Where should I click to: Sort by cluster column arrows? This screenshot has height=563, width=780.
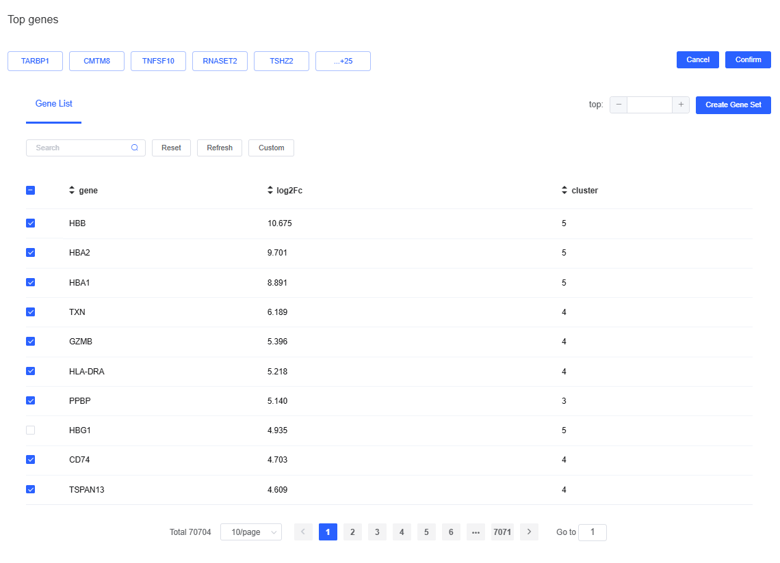pos(564,191)
